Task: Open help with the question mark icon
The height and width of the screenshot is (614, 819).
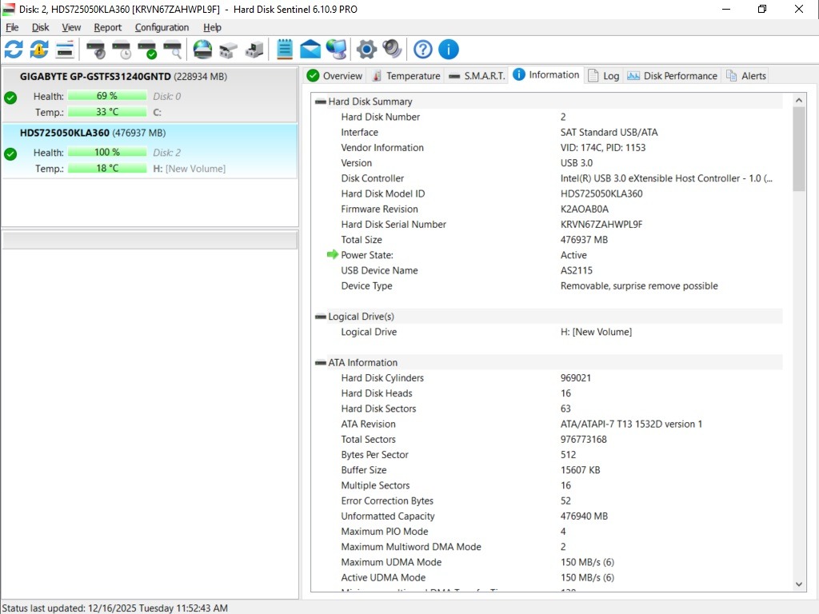Action: coord(423,50)
